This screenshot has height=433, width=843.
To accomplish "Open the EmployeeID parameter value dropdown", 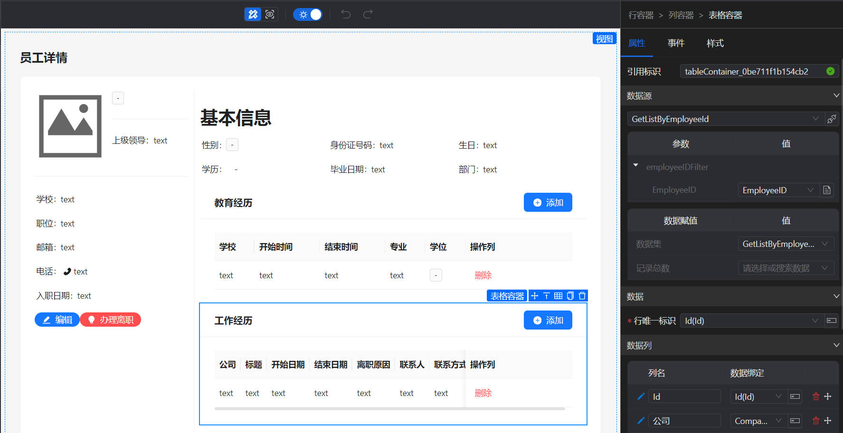I will coord(779,190).
